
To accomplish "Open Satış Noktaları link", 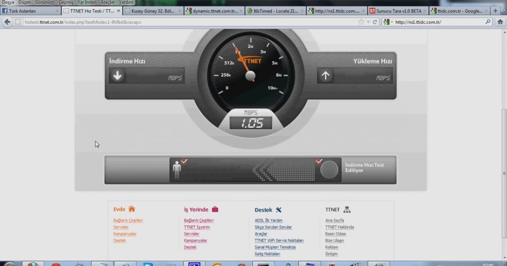I will [267, 254].
